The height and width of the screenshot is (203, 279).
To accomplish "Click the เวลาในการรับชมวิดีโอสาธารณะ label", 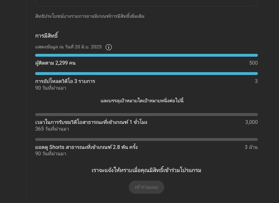I will coord(91,122).
